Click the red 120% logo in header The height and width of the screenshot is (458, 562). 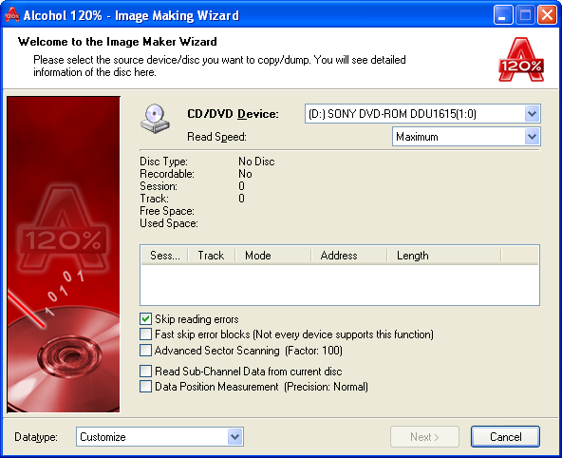[x=521, y=60]
